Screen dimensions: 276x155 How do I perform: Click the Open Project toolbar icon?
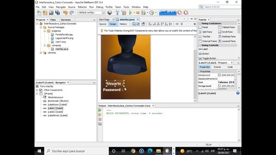pos(51,12)
